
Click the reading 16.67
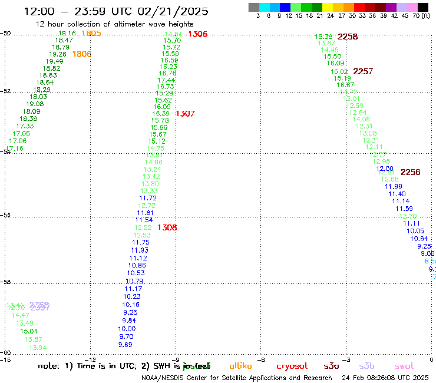click(345, 85)
